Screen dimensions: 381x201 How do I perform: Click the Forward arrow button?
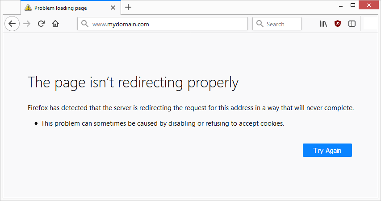click(x=27, y=24)
